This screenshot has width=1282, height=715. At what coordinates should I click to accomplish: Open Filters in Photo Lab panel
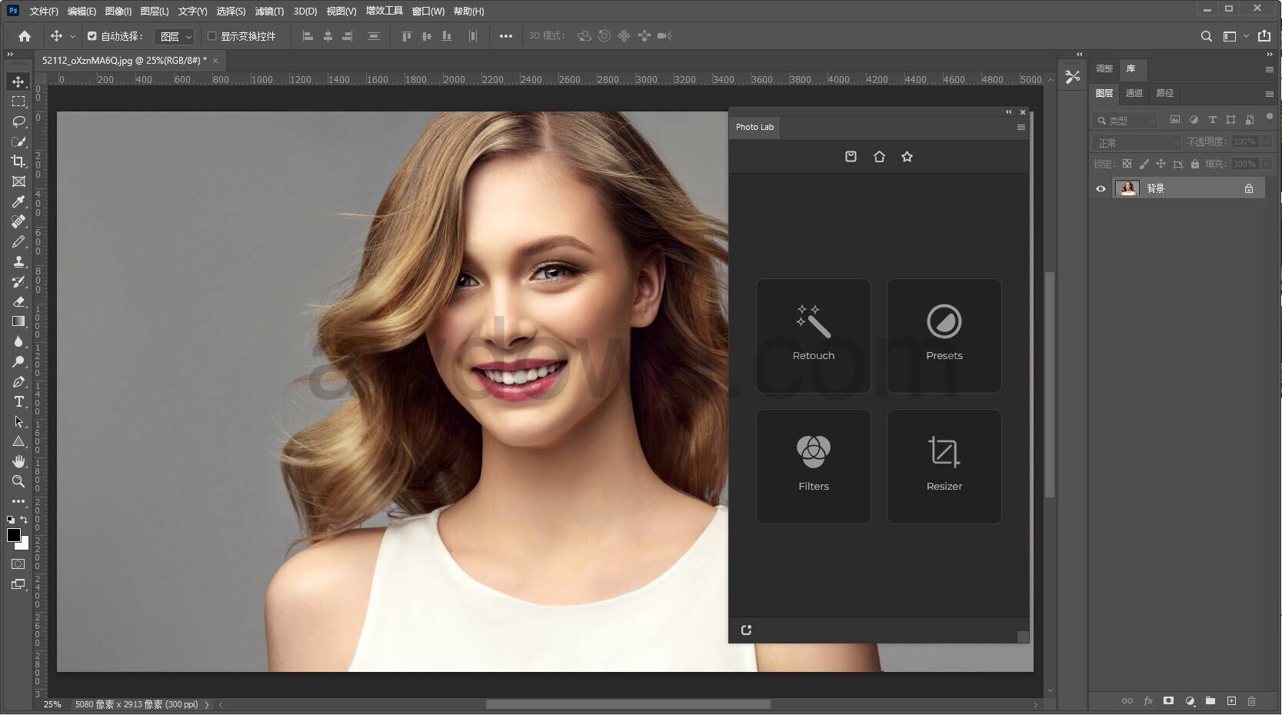pos(813,466)
